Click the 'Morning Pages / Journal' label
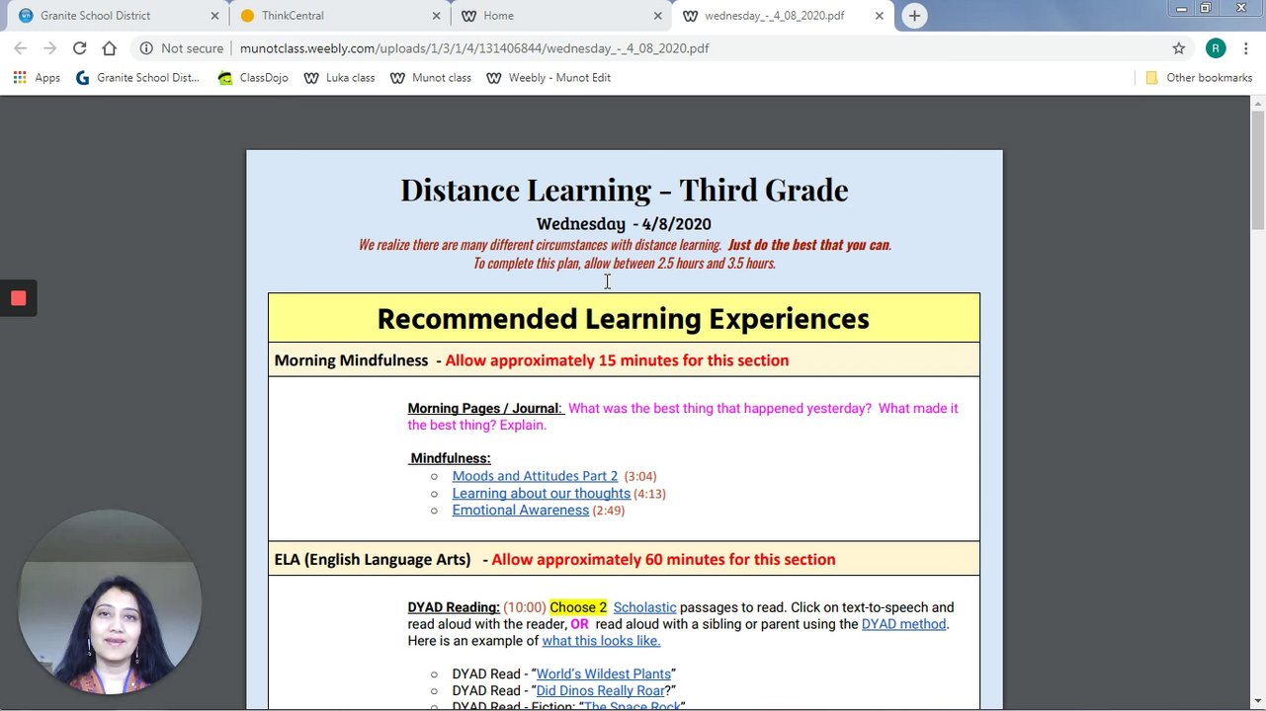This screenshot has width=1266, height=711. (x=483, y=408)
